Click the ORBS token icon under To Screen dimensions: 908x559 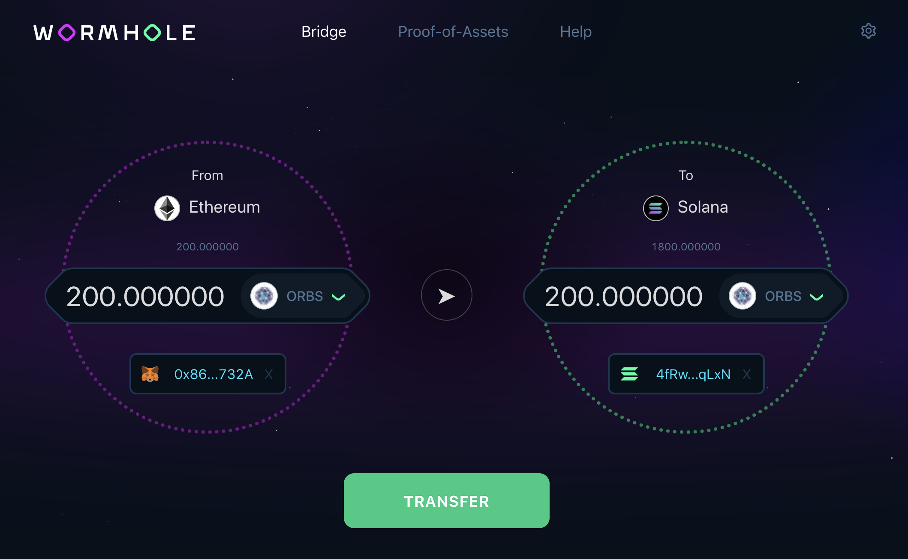click(x=742, y=296)
